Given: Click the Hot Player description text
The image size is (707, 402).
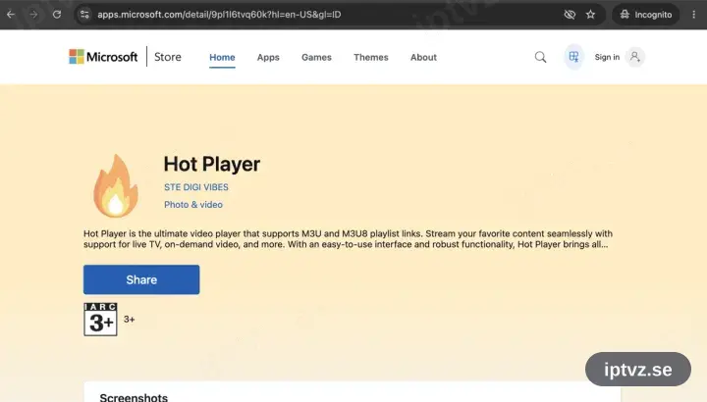Looking at the screenshot, I should coord(348,239).
